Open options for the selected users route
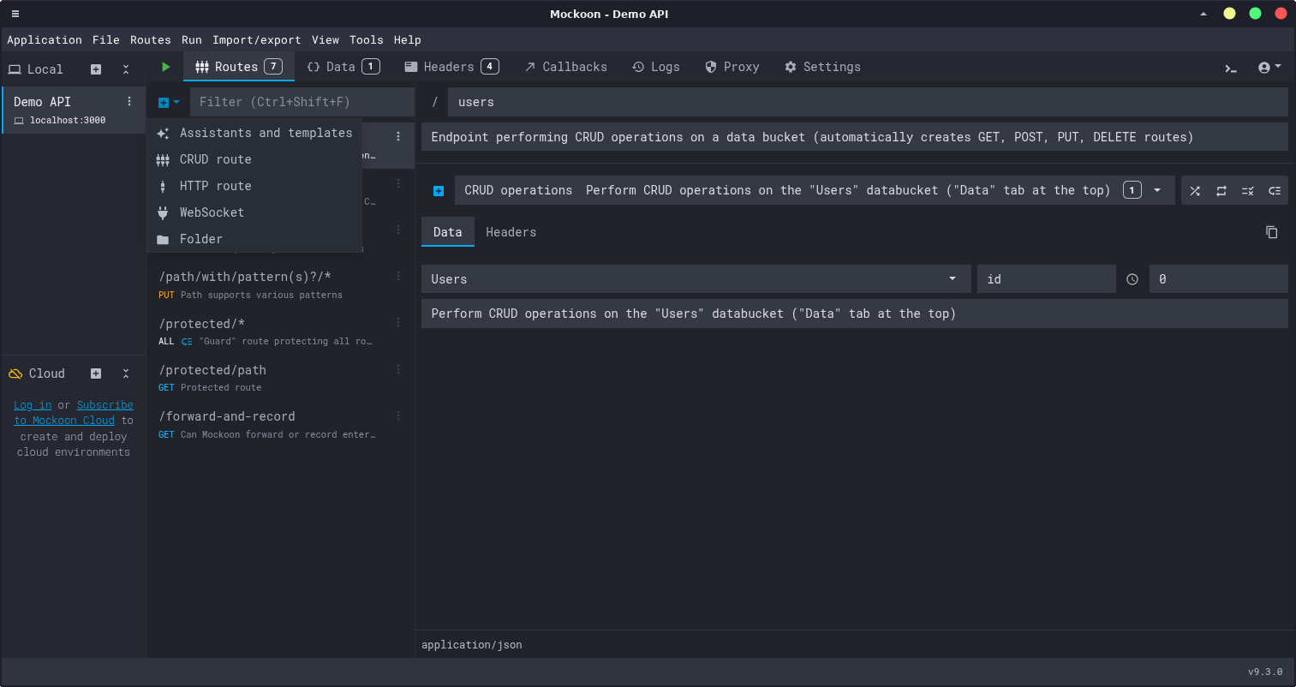Viewport: 1296px width, 687px height. click(x=398, y=136)
